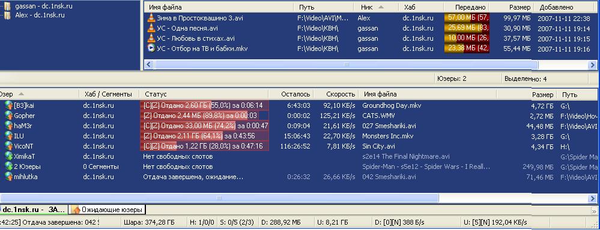Select the 027 Smeshariki.avi file name
Image resolution: width=600 pixels, height=230 pixels.
coord(389,126)
